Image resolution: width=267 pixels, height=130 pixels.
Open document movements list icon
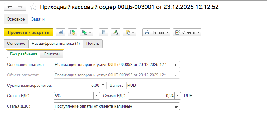104,32
